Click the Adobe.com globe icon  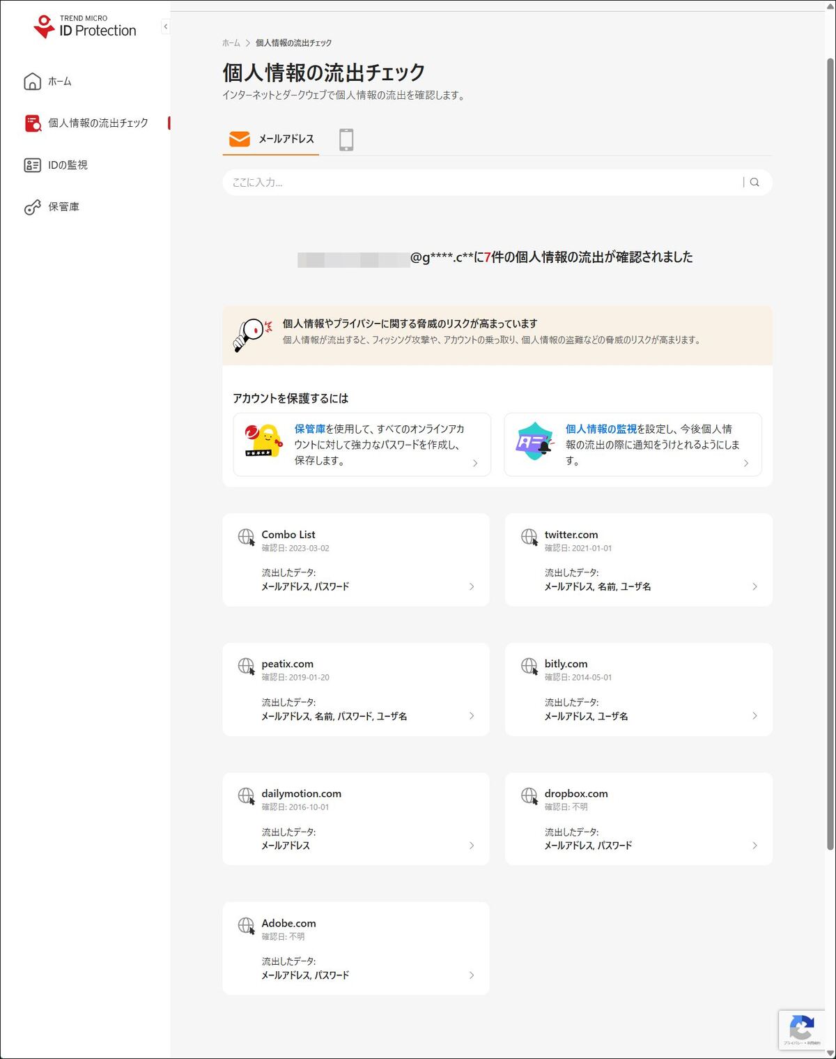point(247,925)
